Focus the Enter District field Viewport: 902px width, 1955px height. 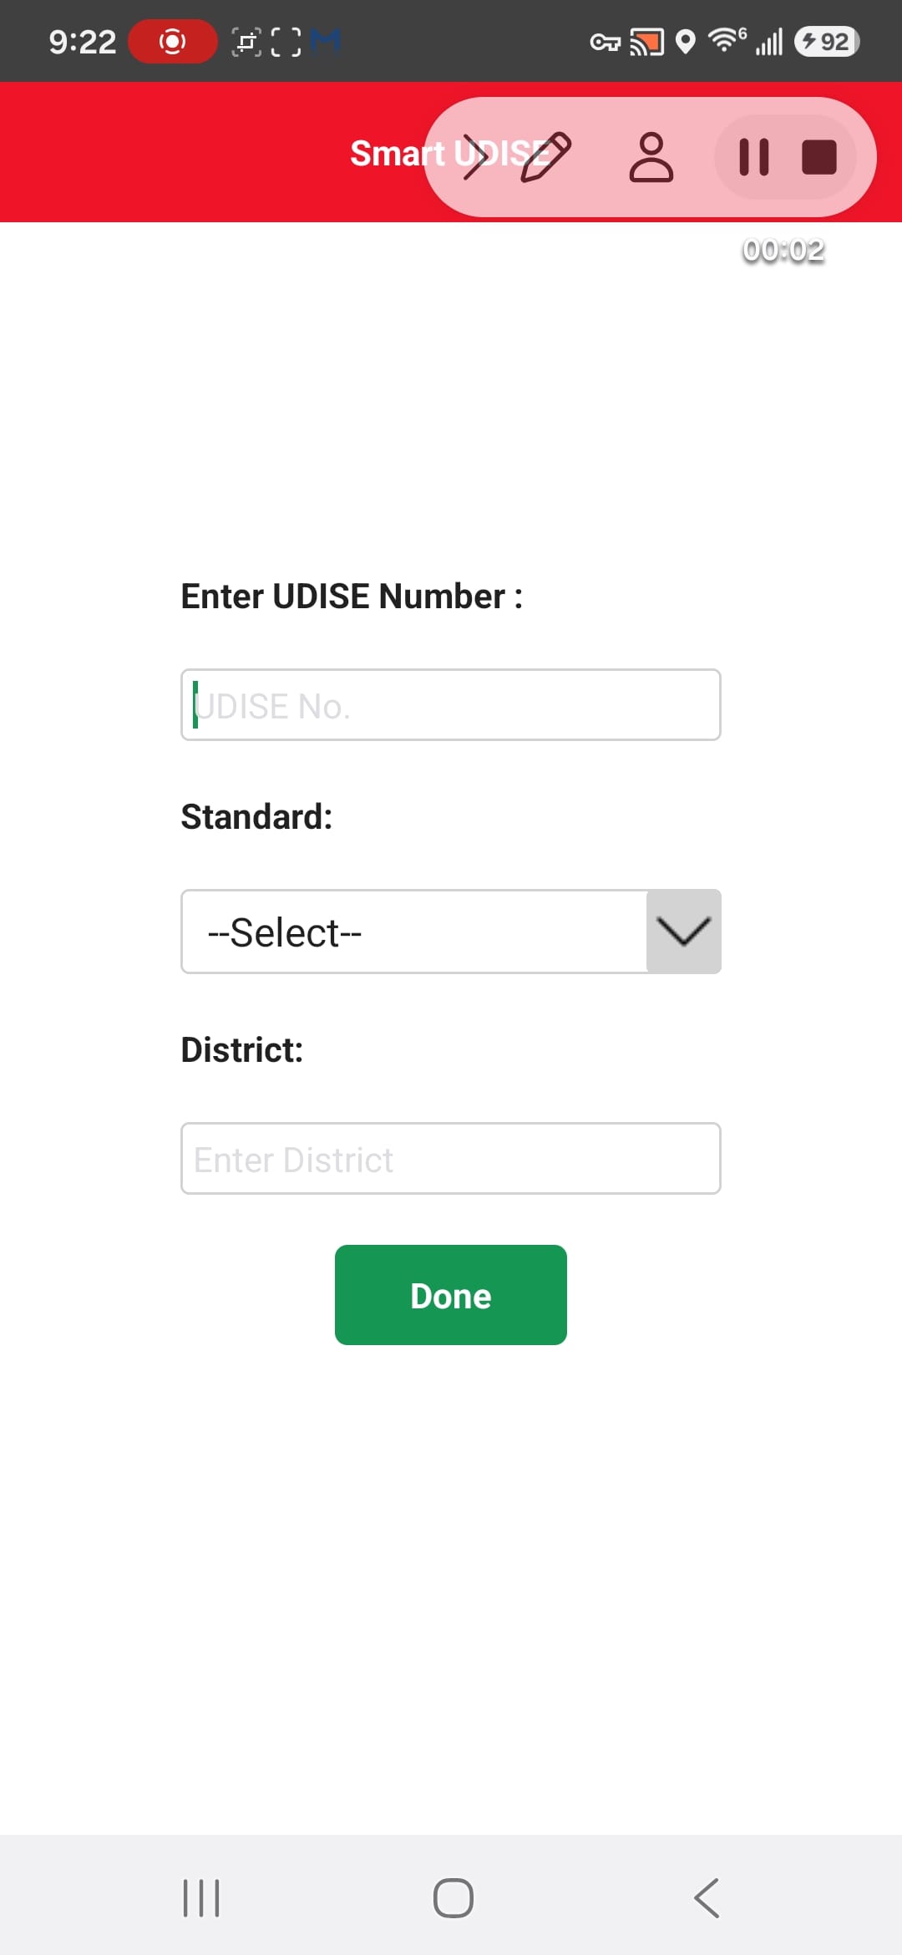pos(451,1158)
